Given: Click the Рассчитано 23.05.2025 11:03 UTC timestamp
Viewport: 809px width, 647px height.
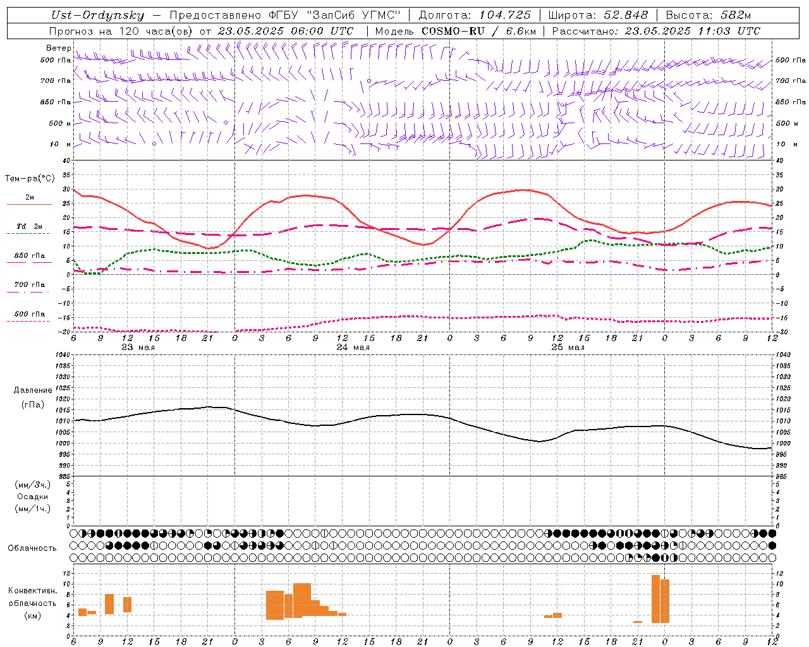Looking at the screenshot, I should click(x=656, y=31).
